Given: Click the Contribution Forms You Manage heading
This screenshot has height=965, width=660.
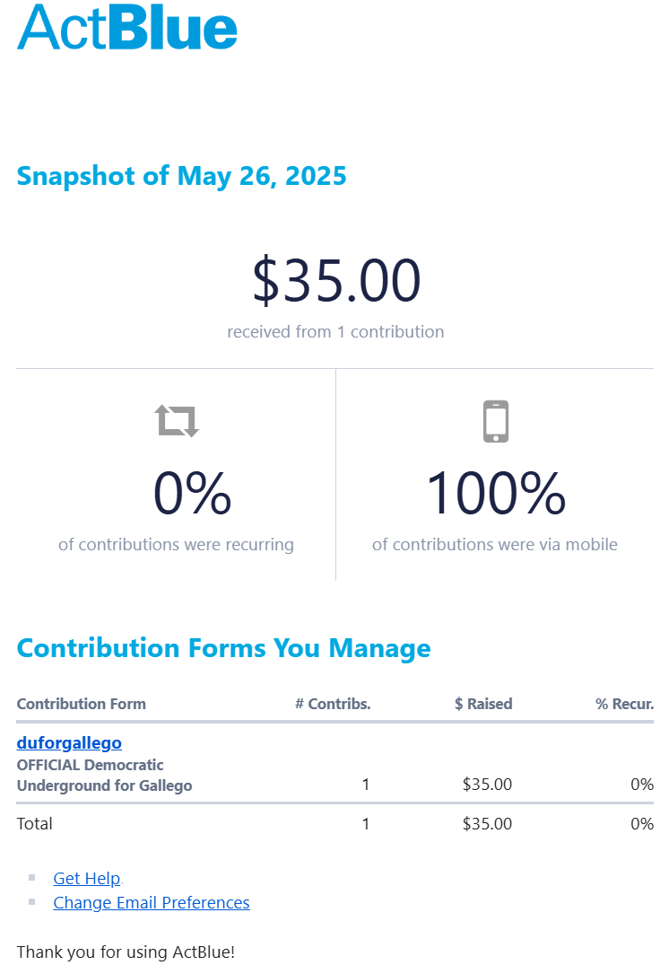Looking at the screenshot, I should tap(223, 647).
